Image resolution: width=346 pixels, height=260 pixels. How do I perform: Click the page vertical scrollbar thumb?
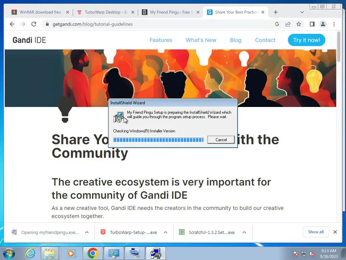pyautogui.click(x=339, y=47)
